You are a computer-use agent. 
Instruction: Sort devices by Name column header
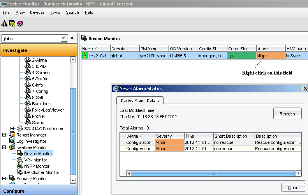click(96, 49)
